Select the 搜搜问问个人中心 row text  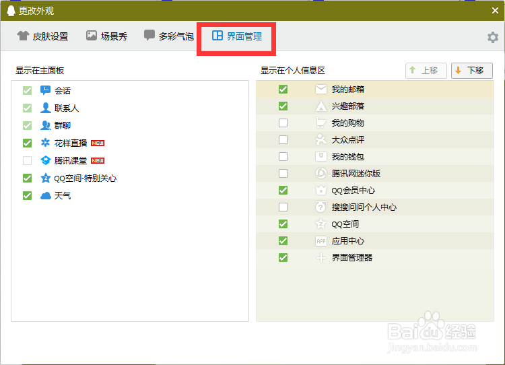(364, 207)
